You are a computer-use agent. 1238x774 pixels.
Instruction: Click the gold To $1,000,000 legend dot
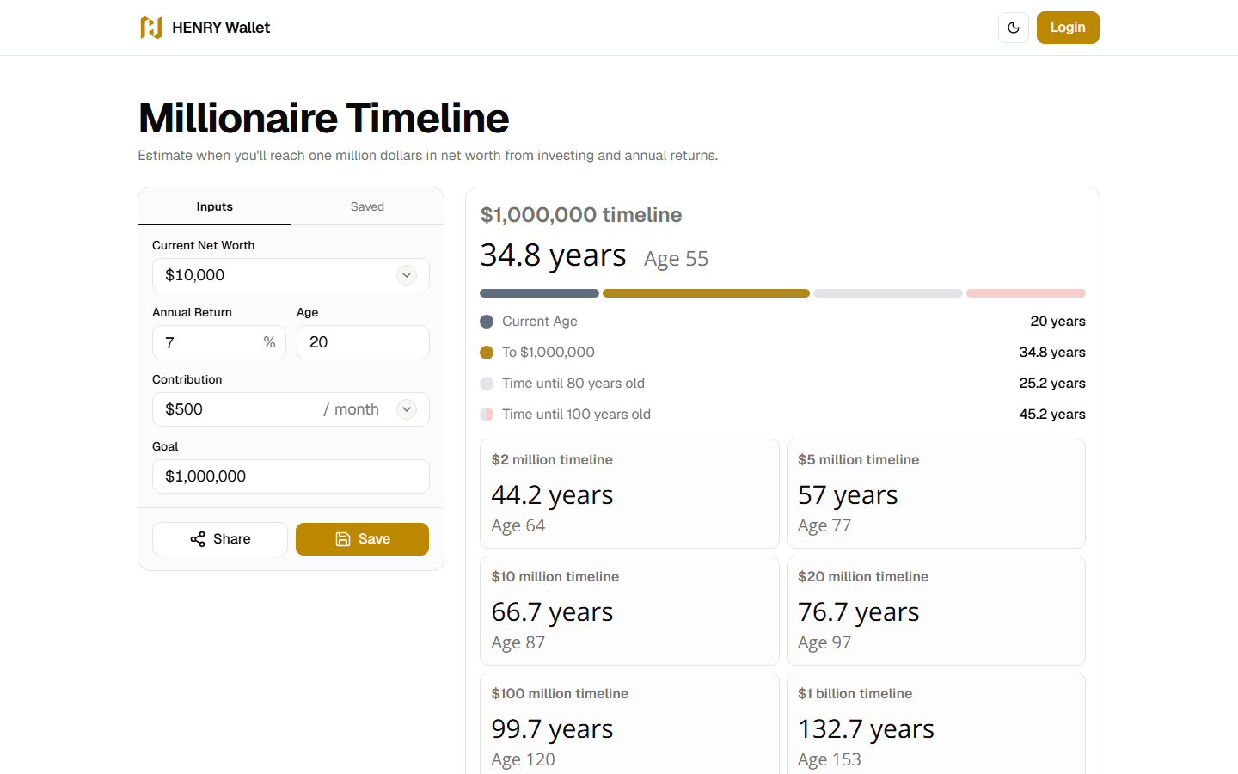click(487, 353)
